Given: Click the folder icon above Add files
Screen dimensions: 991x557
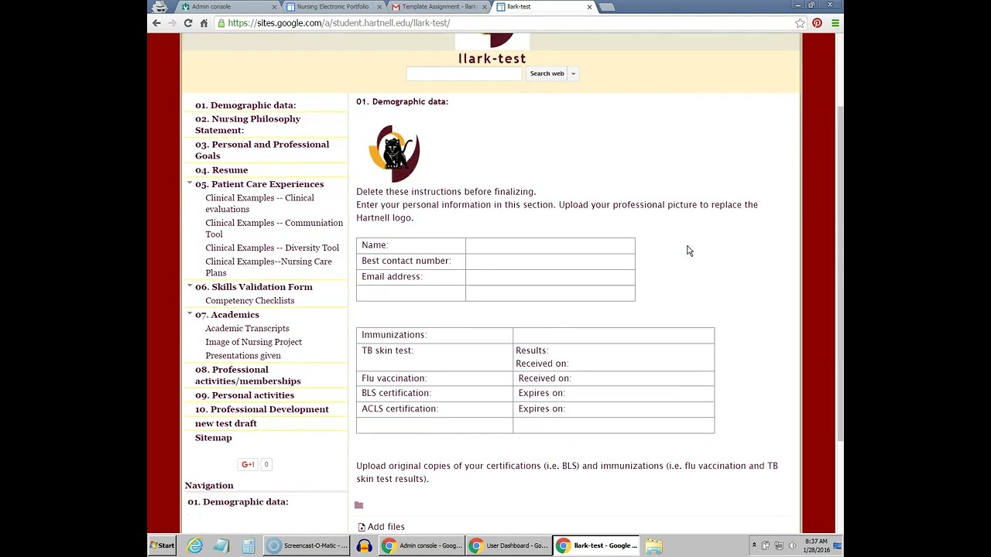Looking at the screenshot, I should (x=358, y=505).
